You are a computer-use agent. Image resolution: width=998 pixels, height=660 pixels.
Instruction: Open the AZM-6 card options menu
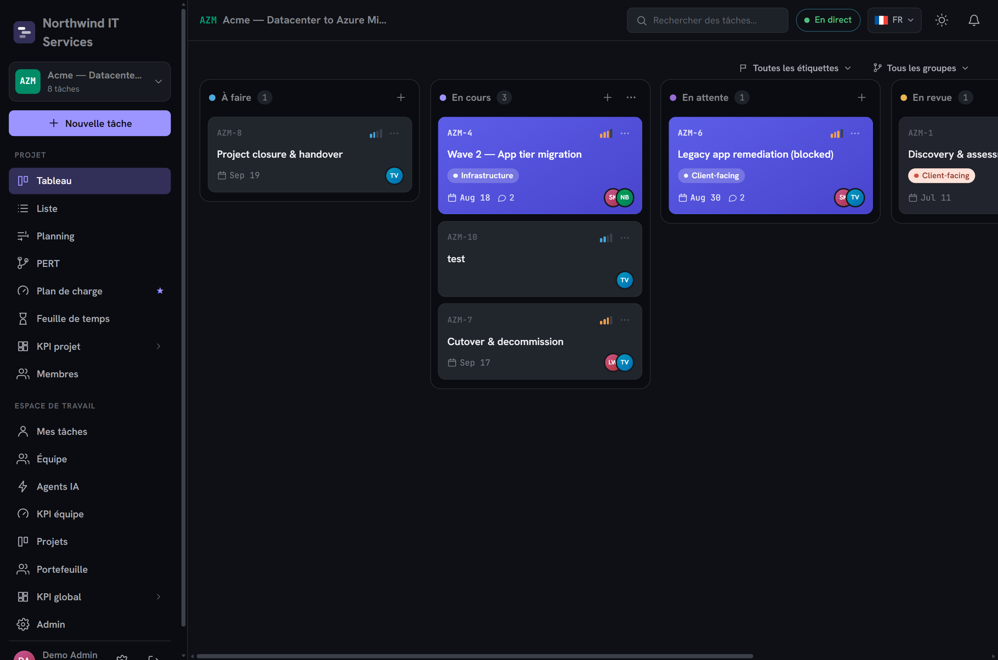pyautogui.click(x=855, y=133)
